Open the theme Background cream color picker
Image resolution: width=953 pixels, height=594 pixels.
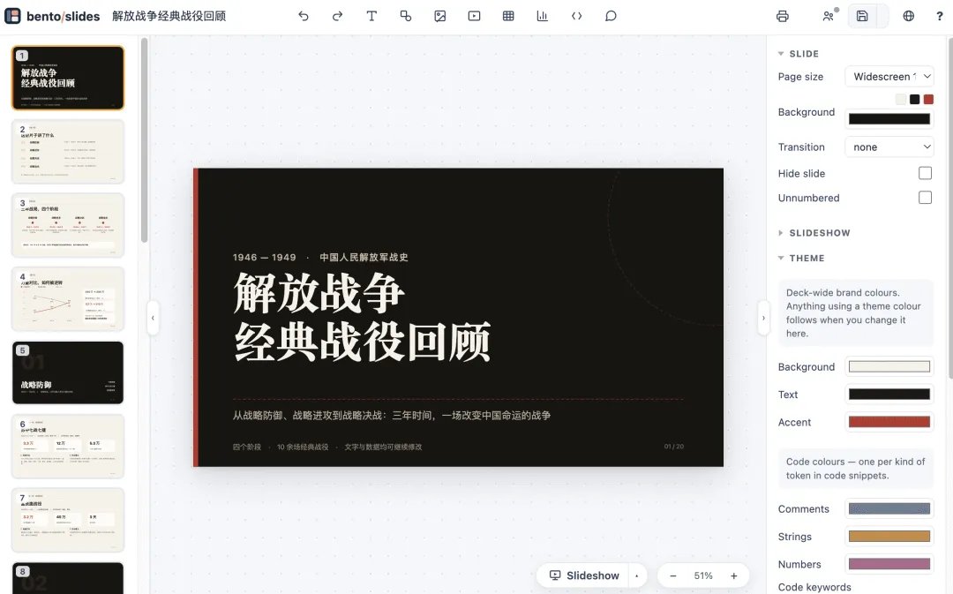point(889,366)
